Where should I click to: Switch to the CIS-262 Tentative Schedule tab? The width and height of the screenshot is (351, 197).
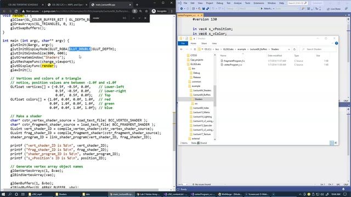click(x=22, y=4)
